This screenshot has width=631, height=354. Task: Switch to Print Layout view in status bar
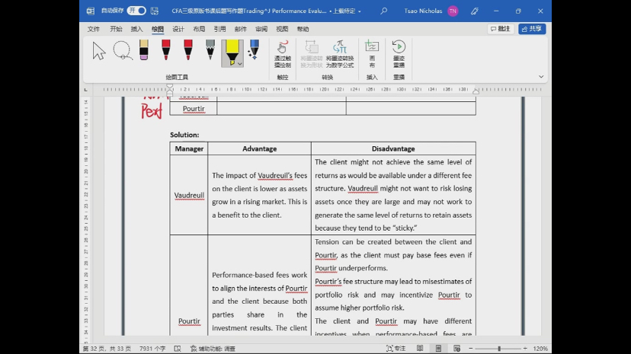point(438,349)
